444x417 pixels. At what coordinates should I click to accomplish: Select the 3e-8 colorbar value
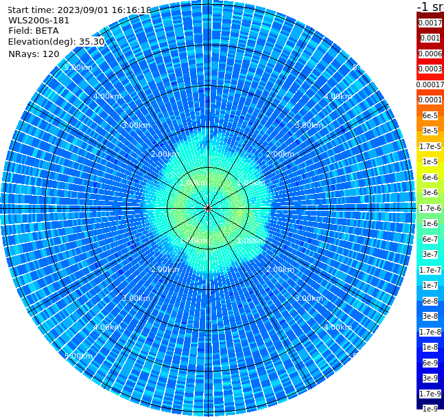pyautogui.click(x=430, y=317)
